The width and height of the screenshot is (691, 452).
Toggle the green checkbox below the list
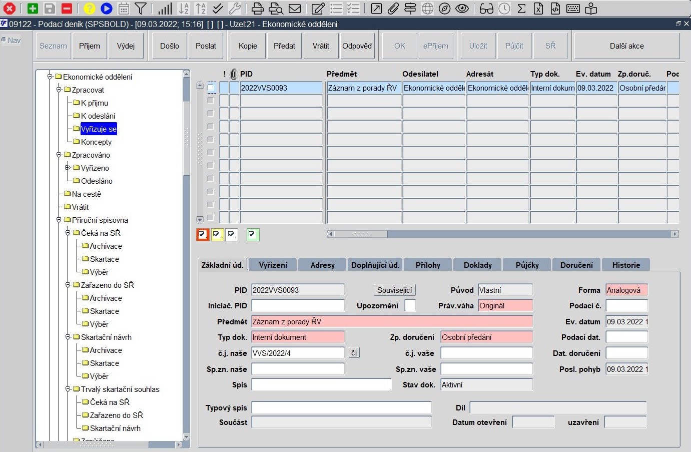(x=252, y=234)
